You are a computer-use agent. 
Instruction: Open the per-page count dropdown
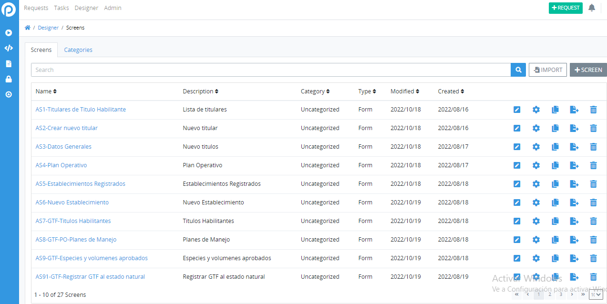point(596,294)
